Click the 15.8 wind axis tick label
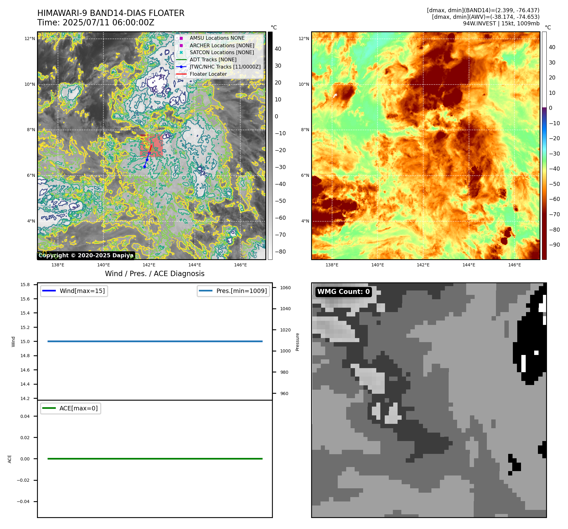Image resolution: width=568 pixels, height=529 pixels. pyautogui.click(x=25, y=285)
